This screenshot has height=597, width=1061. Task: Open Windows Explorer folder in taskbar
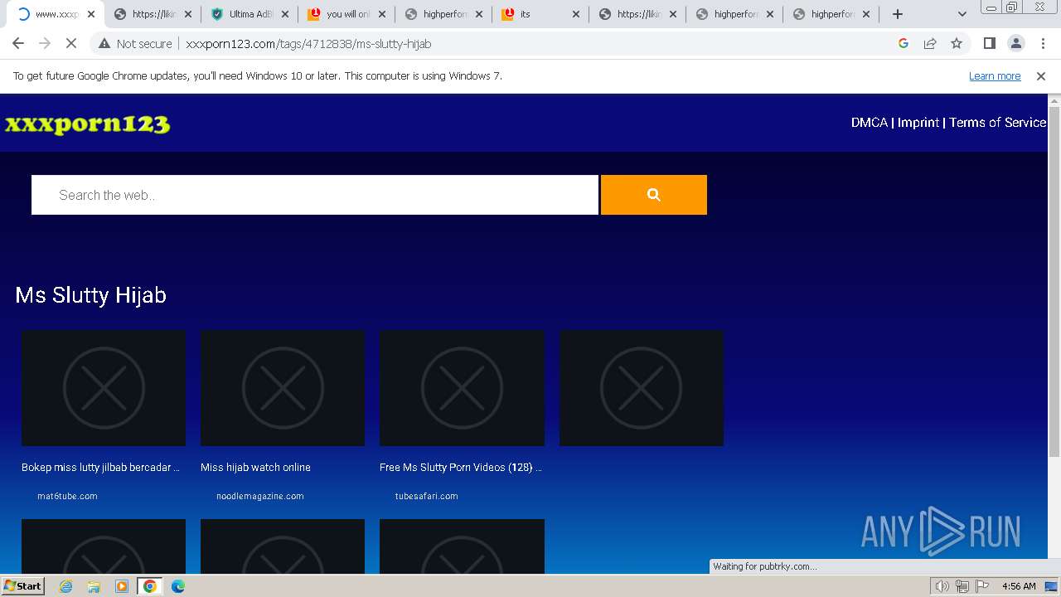coord(94,586)
